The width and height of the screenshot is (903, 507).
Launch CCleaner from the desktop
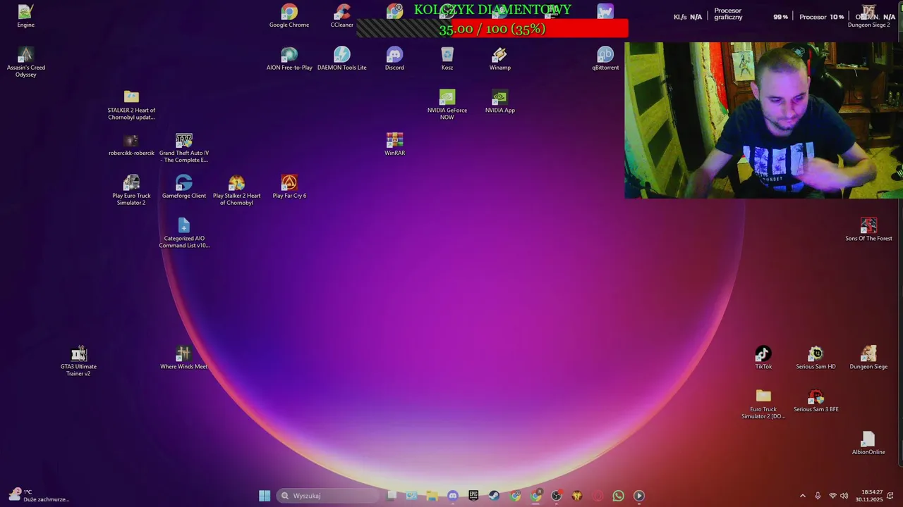click(x=342, y=16)
